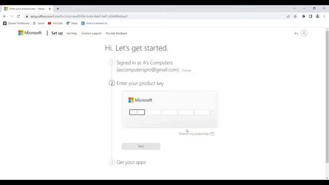Image resolution: width=329 pixels, height=185 pixels.
Task: Open the YouTube bookmark
Action: 56,23
